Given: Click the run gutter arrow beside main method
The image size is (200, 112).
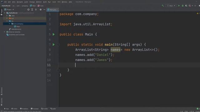Looking at the screenshot, I should point(54,44).
